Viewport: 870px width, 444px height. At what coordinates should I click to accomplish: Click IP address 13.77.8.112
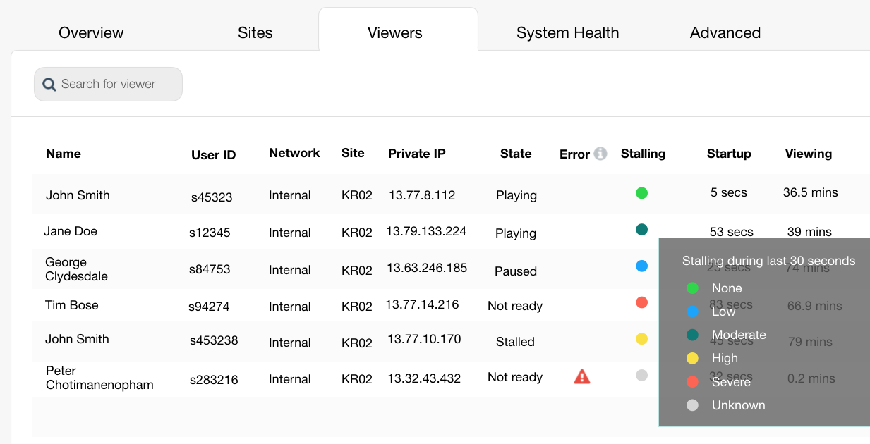422,195
